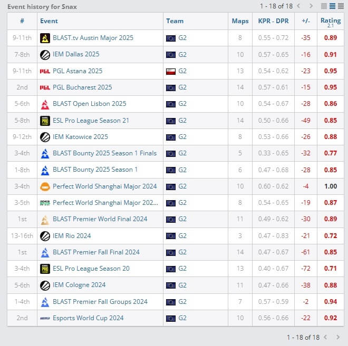Open BLAST Premier World Final 2024 link

(100, 219)
